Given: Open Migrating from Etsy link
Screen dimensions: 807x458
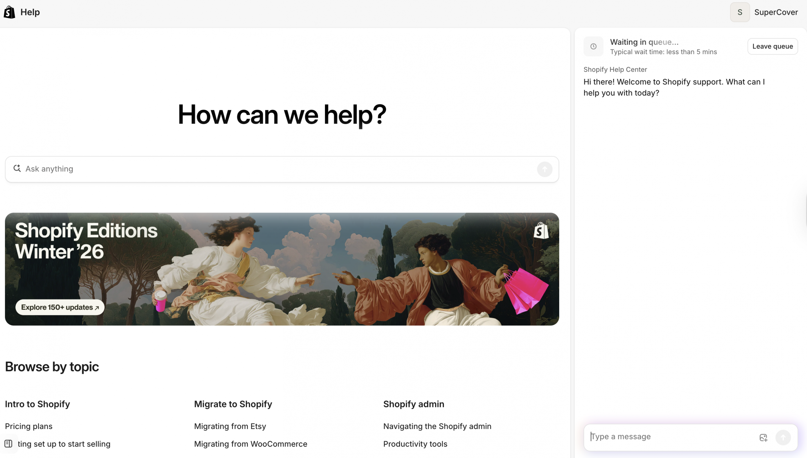Looking at the screenshot, I should (x=230, y=426).
